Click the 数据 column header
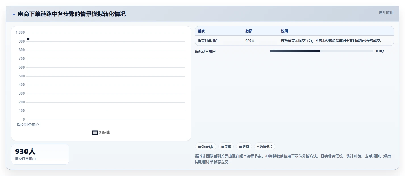The height and width of the screenshot is (176, 405). pos(249,31)
